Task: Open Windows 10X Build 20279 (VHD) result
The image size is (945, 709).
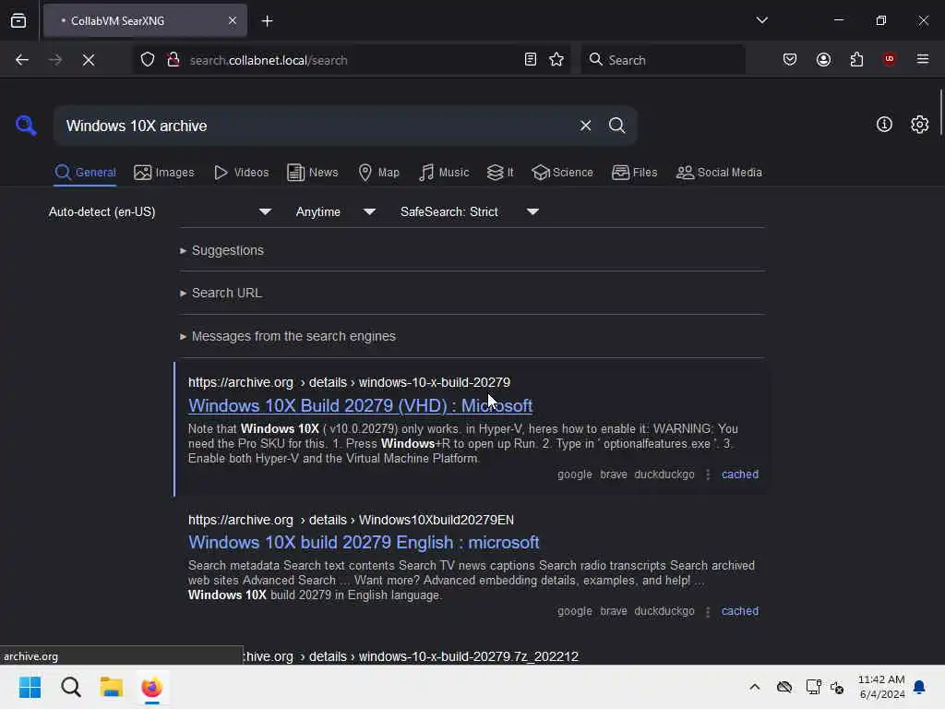Action: (x=361, y=406)
